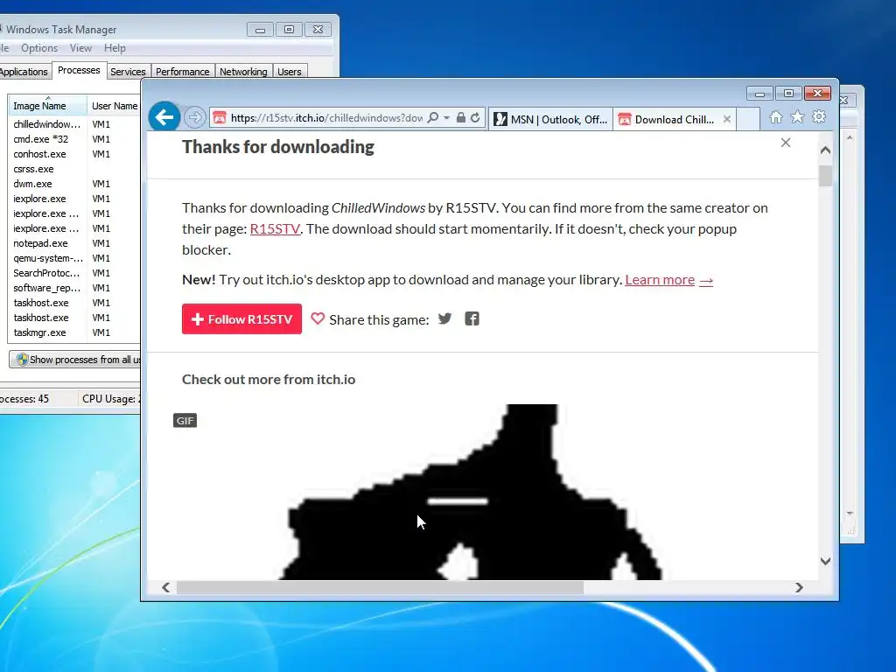Viewport: 896px width, 672px height.
Task: Open Favorites star icon
Action: 797,117
